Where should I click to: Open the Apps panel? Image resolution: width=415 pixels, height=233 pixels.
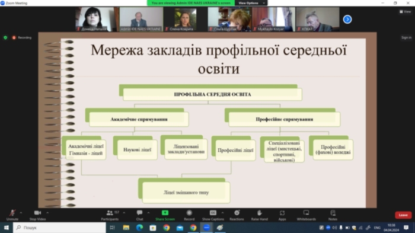click(x=282, y=215)
